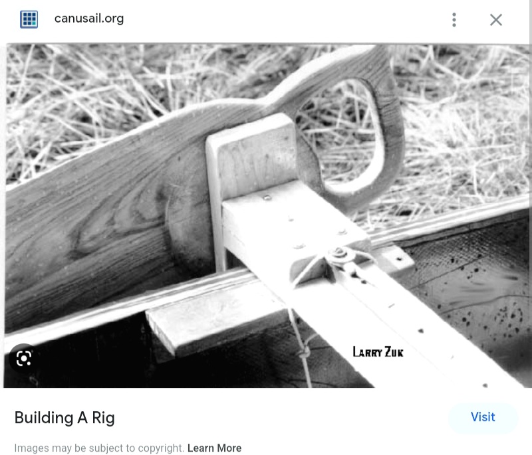The width and height of the screenshot is (532, 455).
Task: Open the wooden rig photo preview
Action: pos(267,216)
